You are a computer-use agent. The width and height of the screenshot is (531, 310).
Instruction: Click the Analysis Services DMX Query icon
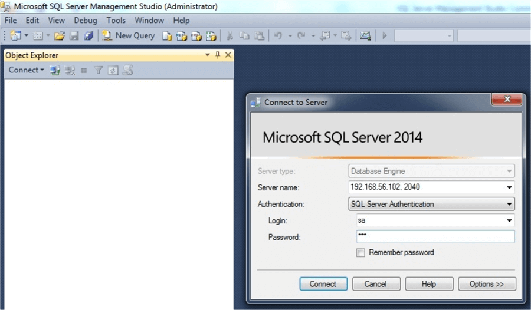(x=196, y=35)
